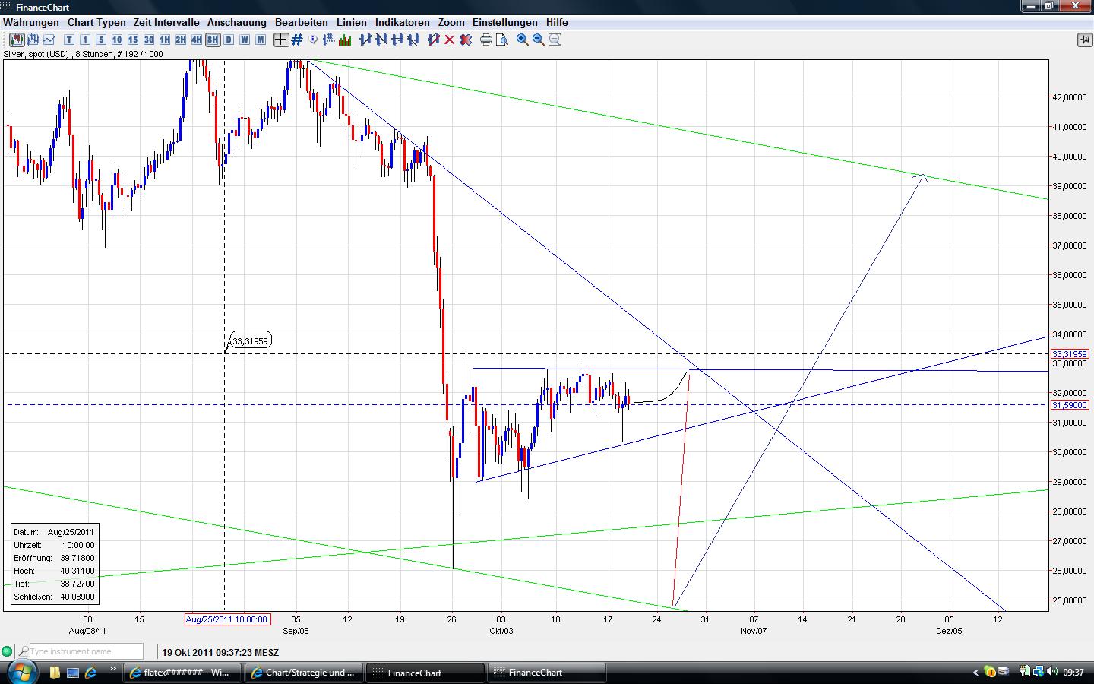Switch to the bar chart type icon
1094x684 pixels.
tap(33, 40)
